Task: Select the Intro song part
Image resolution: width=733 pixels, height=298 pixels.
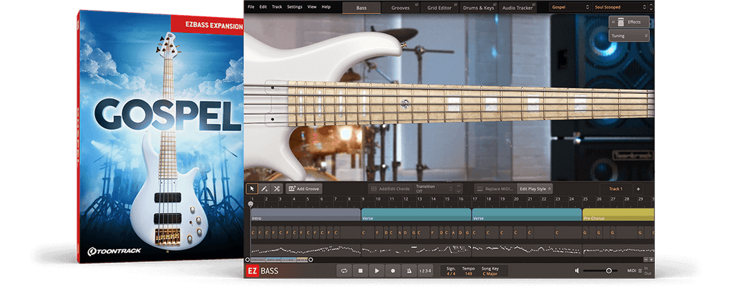Action: [306, 215]
